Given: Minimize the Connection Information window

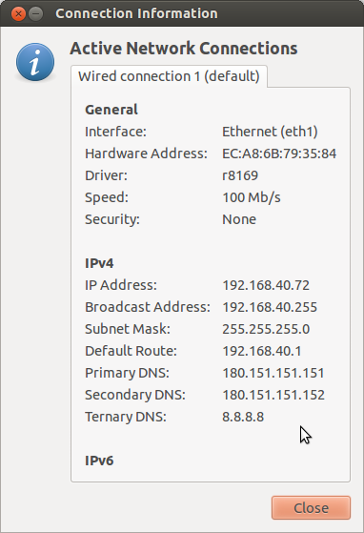Looking at the screenshot, I should pyautogui.click(x=35, y=14).
